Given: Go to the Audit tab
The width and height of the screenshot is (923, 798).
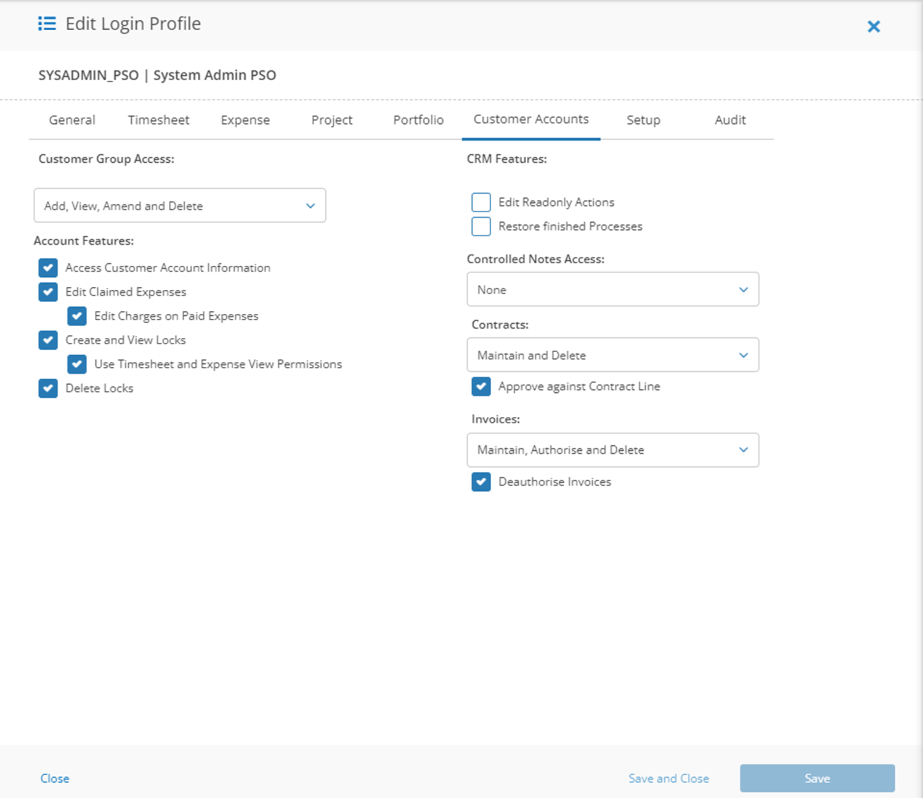Looking at the screenshot, I should tap(730, 120).
